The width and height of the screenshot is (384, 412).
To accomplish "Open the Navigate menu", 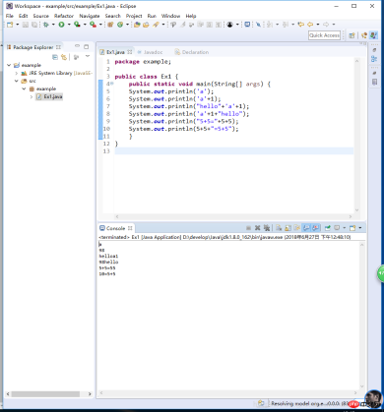I will (x=90, y=16).
